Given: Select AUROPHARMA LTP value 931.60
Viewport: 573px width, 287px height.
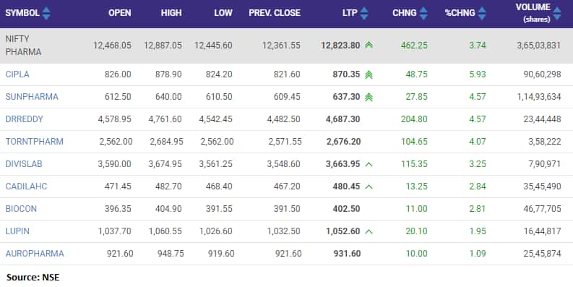Looking at the screenshot, I should 347,253.
